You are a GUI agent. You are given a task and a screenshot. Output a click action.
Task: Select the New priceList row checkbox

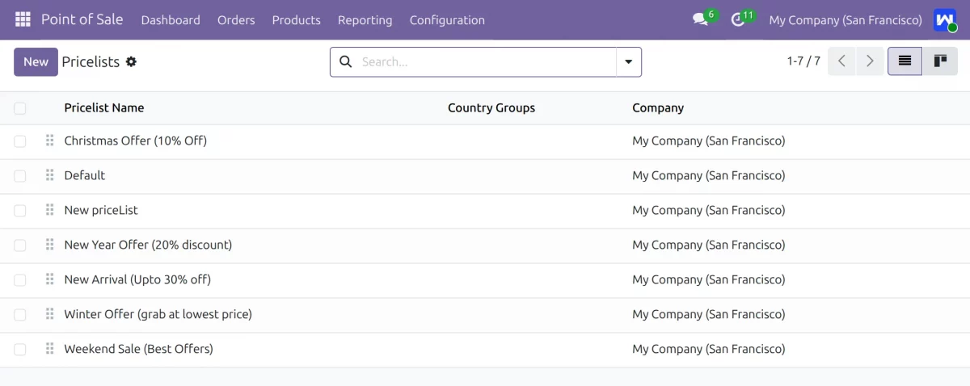[x=20, y=211]
